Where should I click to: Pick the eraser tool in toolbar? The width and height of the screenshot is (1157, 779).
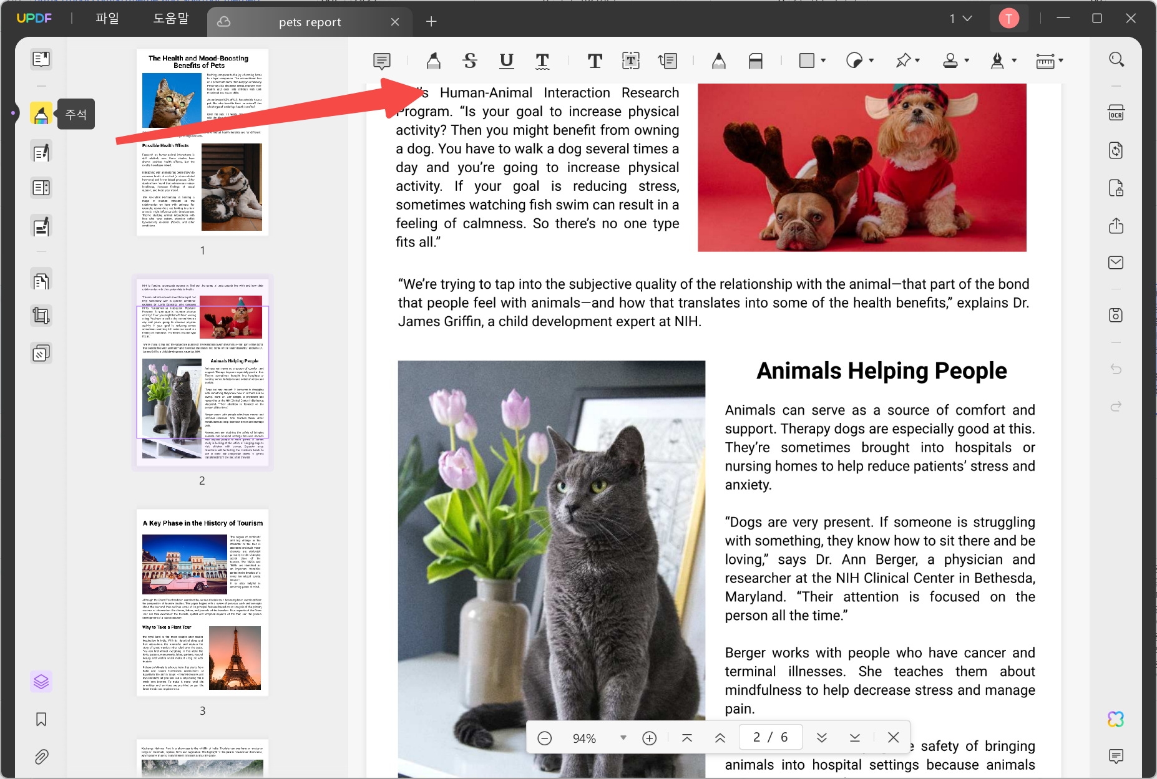pyautogui.click(x=756, y=60)
